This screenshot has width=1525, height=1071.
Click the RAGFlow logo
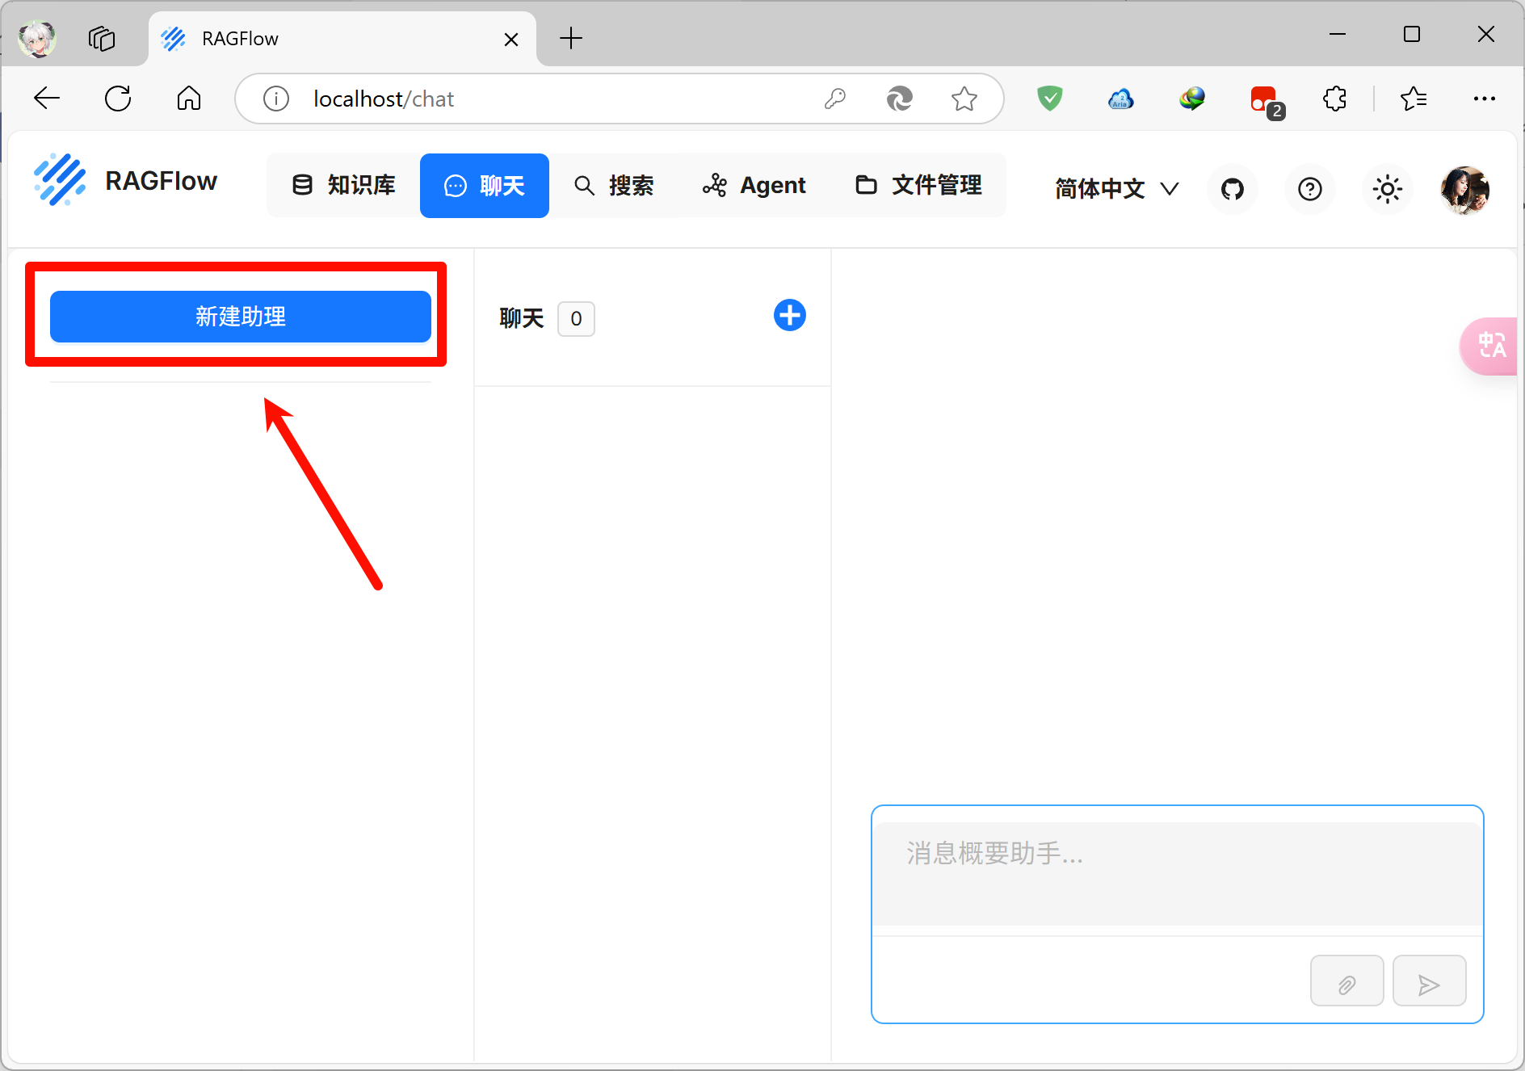[125, 181]
